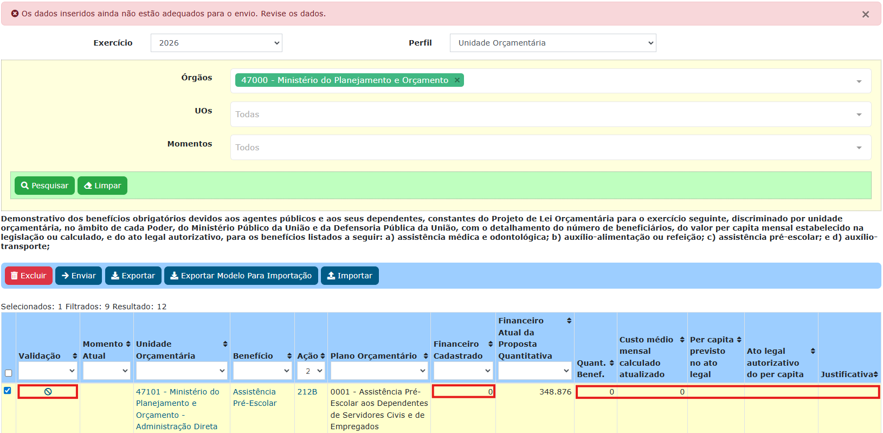Click the Pesquisar button
This screenshot has width=883, height=433.
pyautogui.click(x=45, y=186)
